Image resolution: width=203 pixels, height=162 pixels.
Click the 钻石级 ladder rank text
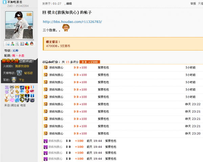28,73
